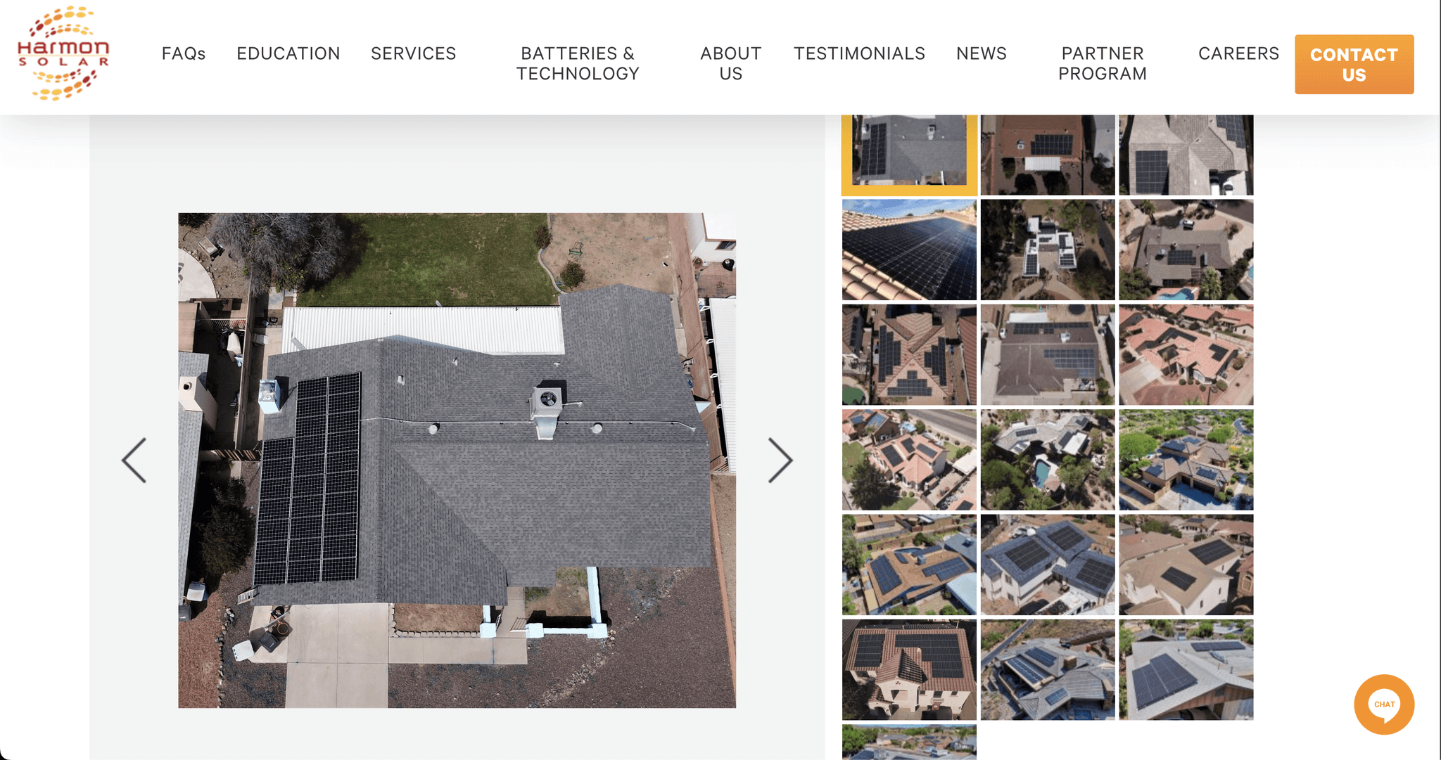Open Batteries & Technology menu
This screenshot has width=1441, height=760.
[577, 63]
